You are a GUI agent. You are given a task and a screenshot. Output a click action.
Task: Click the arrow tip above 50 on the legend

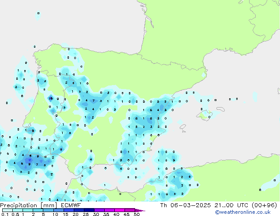(x=140, y=210)
